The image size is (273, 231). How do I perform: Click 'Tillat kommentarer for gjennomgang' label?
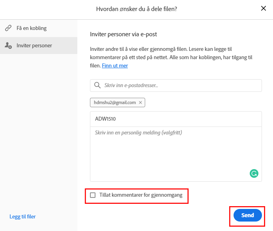tap(141, 195)
